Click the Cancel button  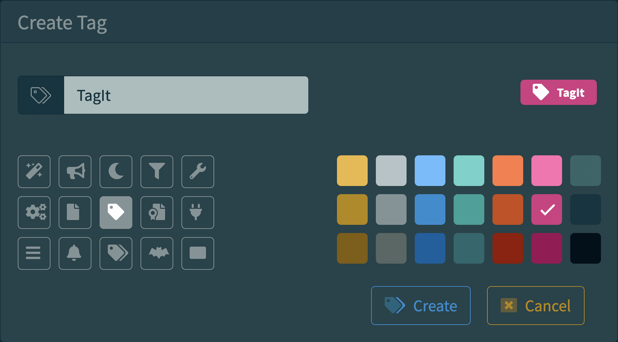pyautogui.click(x=535, y=306)
